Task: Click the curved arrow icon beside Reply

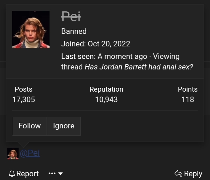Action: point(178,174)
